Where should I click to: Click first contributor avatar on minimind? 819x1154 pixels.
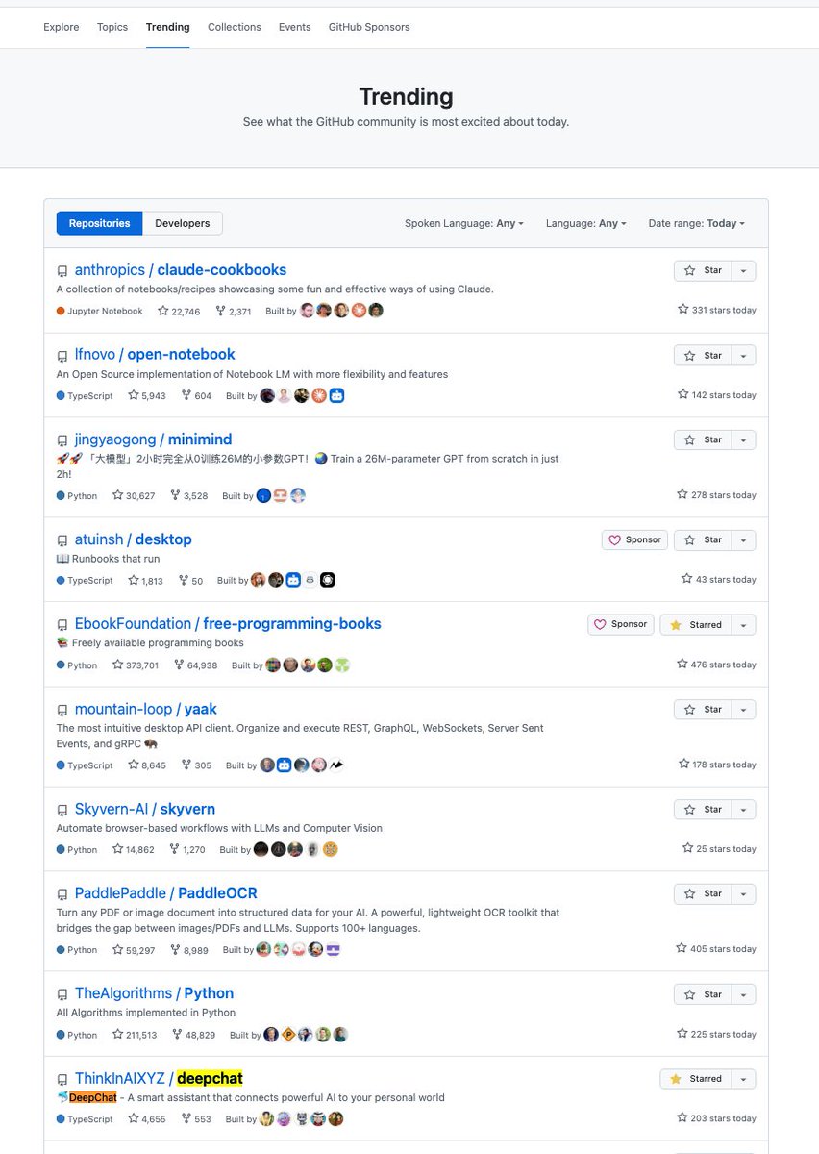pos(264,495)
